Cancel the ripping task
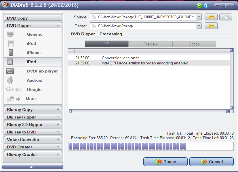The width and height of the screenshot is (238, 172). [x=212, y=162]
